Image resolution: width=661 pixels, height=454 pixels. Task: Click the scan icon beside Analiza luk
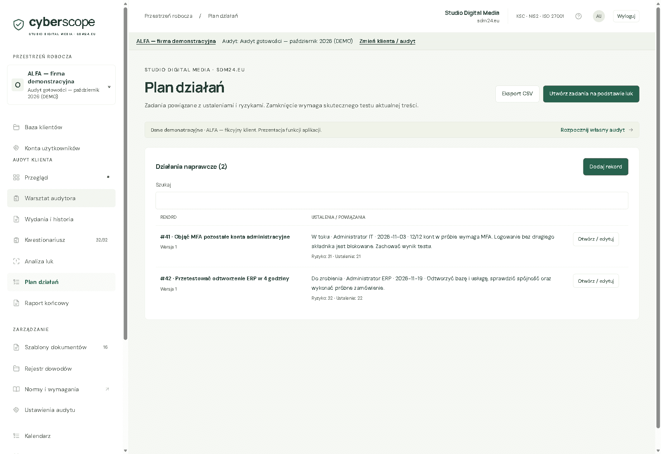point(17,261)
